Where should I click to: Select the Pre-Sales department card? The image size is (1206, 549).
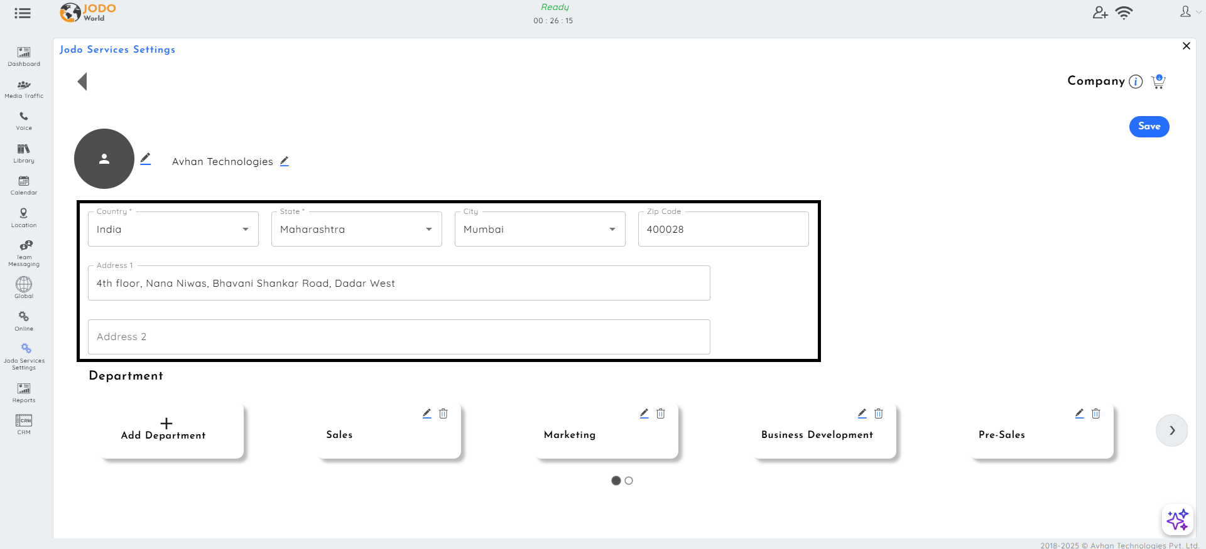click(1042, 430)
